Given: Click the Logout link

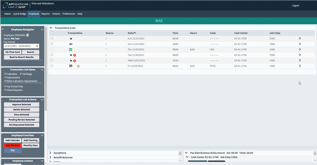Looking at the screenshot, I should click(x=296, y=6).
